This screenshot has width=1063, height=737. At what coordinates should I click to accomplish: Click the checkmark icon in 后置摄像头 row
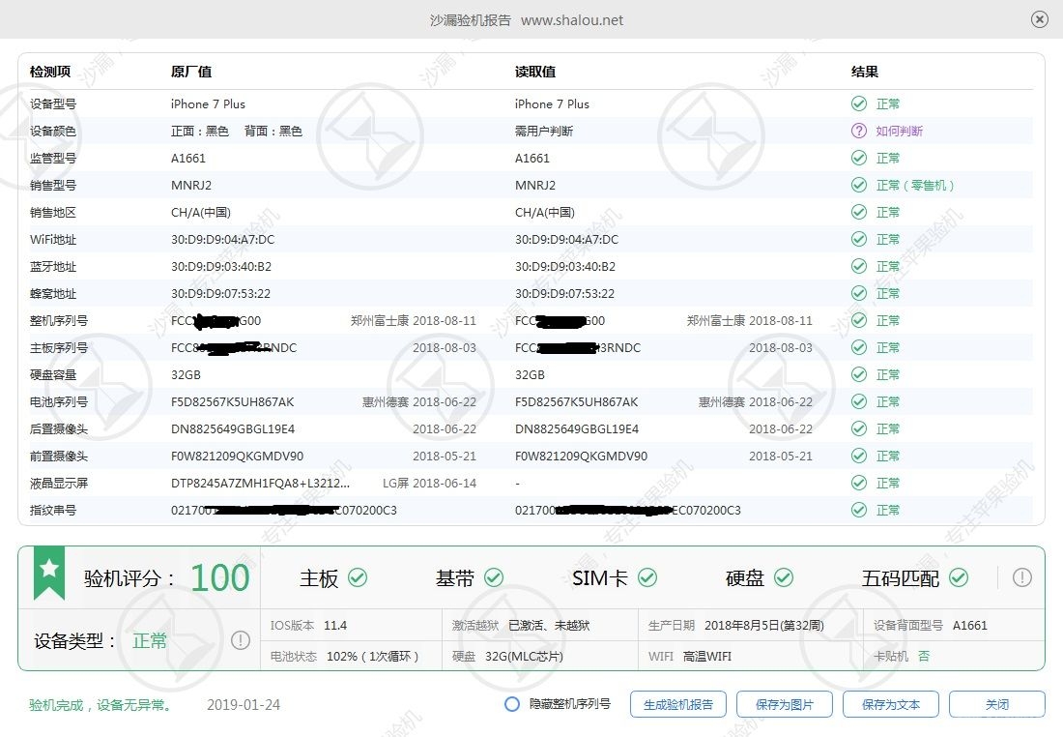click(859, 428)
